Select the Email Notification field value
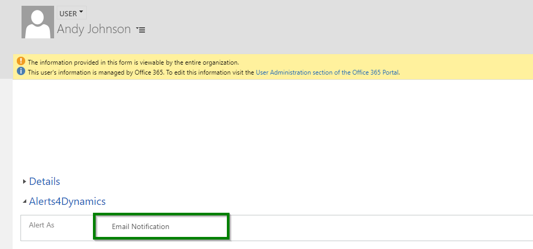This screenshot has height=249, width=533. [161, 226]
